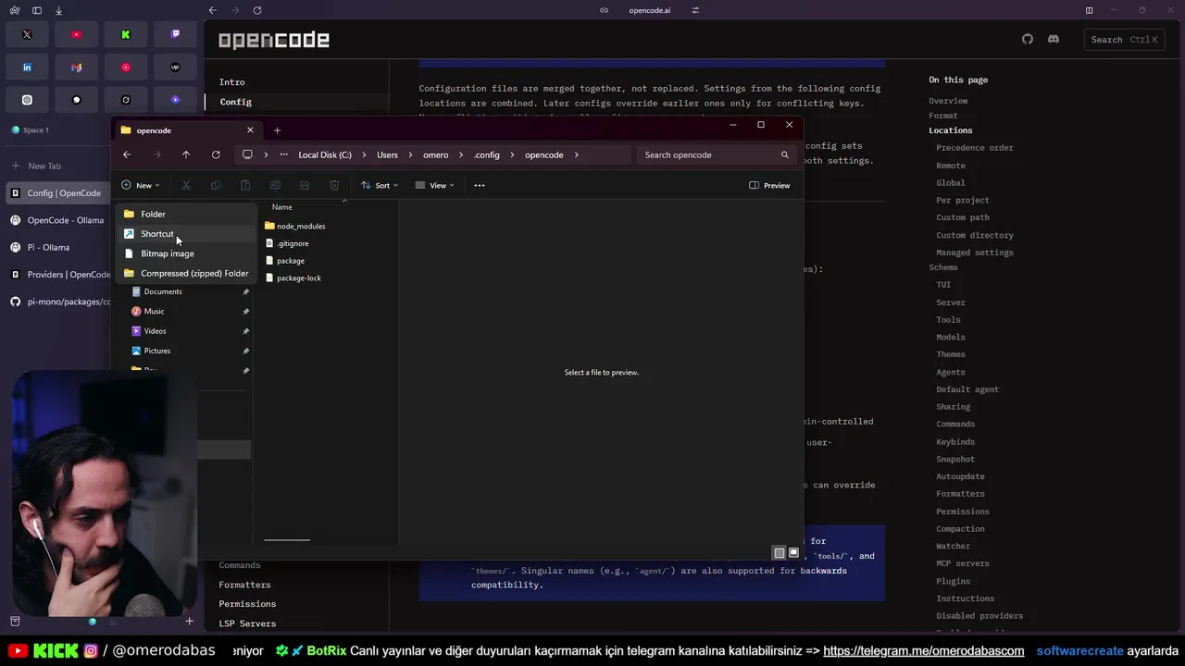Switch to the Config | OpenCode browser tab
1185x666 pixels.
57,193
